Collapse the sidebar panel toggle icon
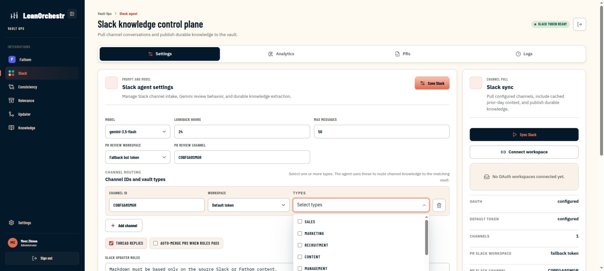 (72, 14)
